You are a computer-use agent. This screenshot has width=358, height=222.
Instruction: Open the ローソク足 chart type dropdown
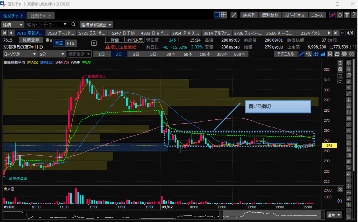click(x=20, y=54)
